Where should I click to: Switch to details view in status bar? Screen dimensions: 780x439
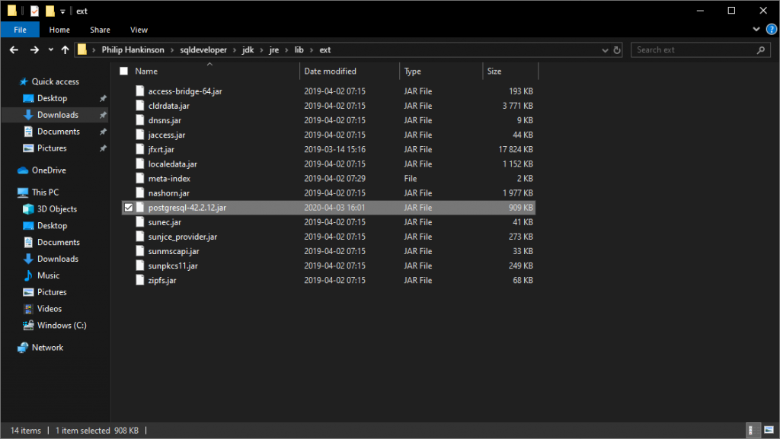[x=752, y=431]
